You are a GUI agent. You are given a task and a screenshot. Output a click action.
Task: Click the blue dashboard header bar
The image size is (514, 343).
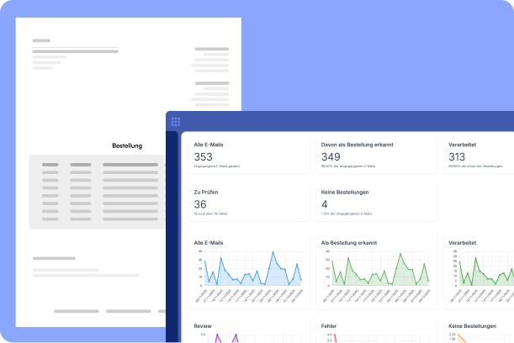(x=336, y=121)
